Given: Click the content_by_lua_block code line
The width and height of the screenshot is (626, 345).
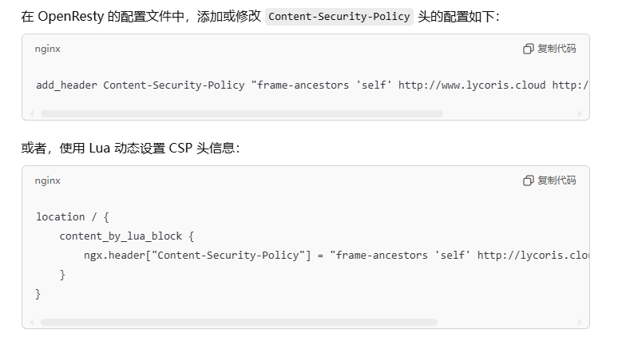Looking at the screenshot, I should pos(126,236).
